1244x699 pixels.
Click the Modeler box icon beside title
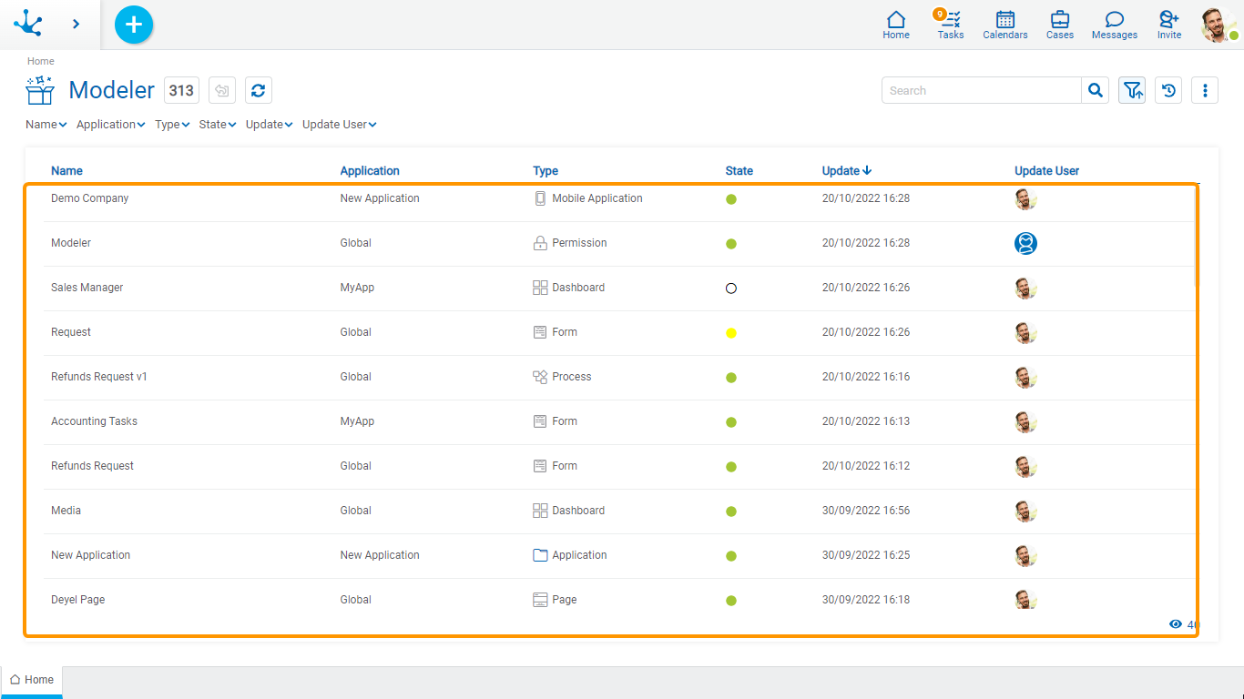pyautogui.click(x=40, y=90)
